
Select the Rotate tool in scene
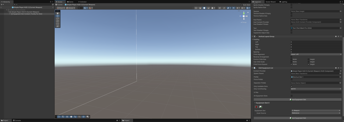pyautogui.click(x=58, y=18)
